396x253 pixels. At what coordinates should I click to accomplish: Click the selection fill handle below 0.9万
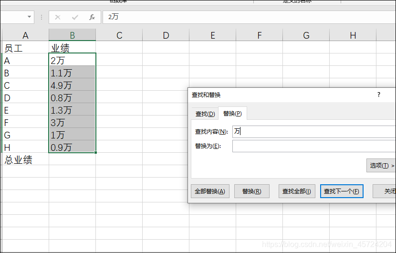[x=95, y=152]
